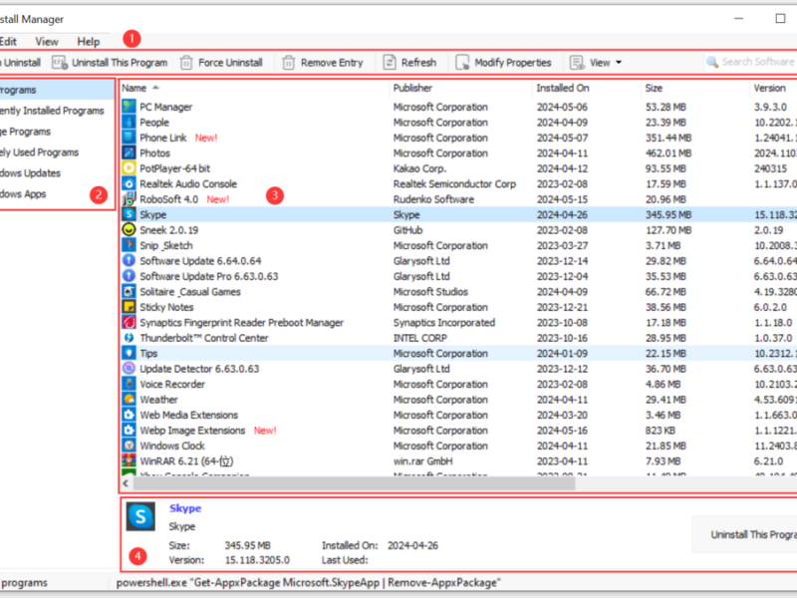Click the powershell.exe command in status bar
The height and width of the screenshot is (598, 797).
(x=309, y=583)
